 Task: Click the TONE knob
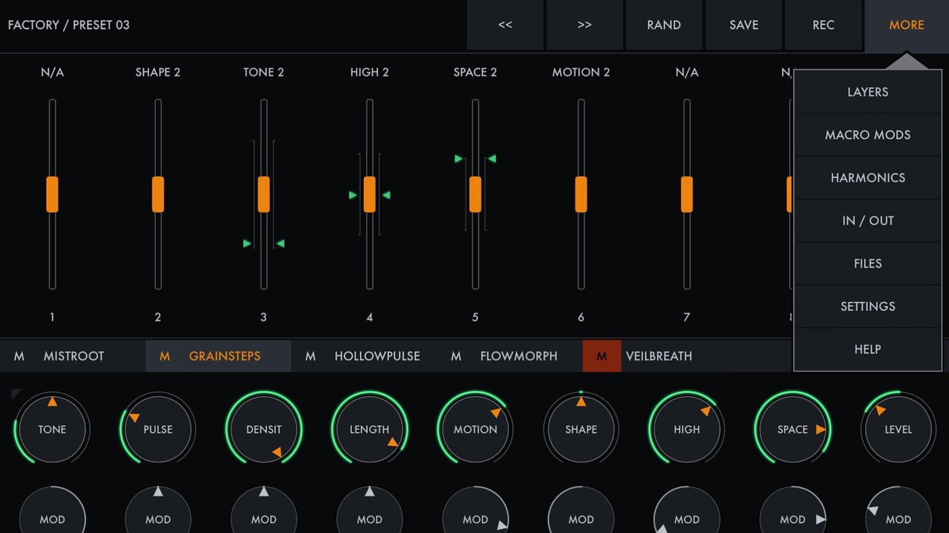52,429
